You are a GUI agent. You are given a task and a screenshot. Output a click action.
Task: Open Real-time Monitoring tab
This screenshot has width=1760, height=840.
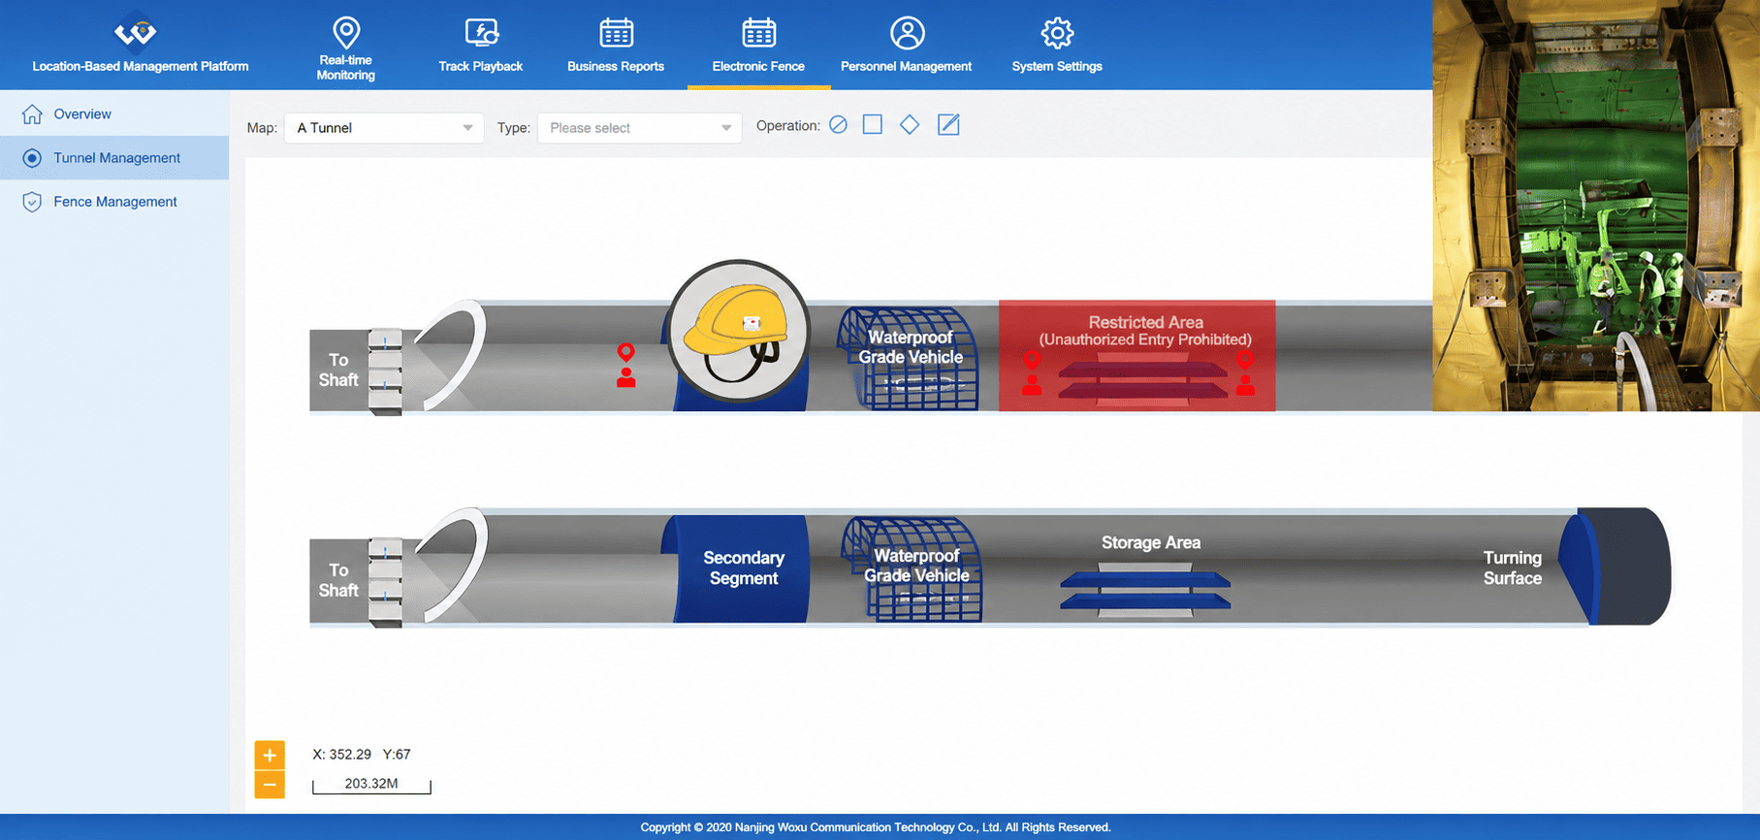point(345,48)
